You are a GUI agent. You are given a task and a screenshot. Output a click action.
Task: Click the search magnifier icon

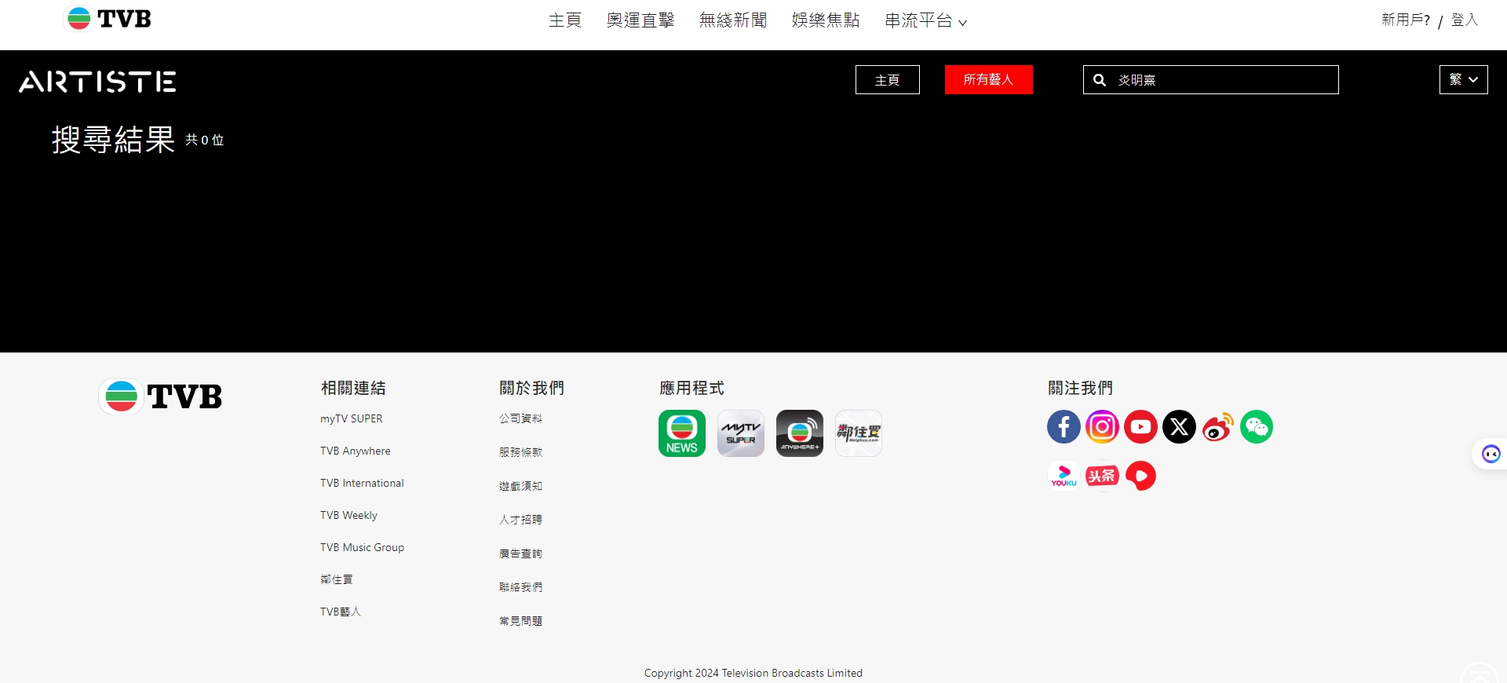coord(1100,80)
